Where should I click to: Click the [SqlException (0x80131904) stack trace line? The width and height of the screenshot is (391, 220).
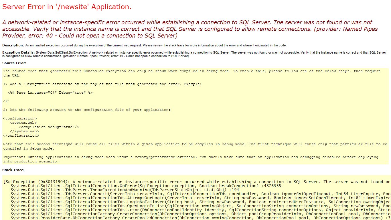tap(197, 182)
